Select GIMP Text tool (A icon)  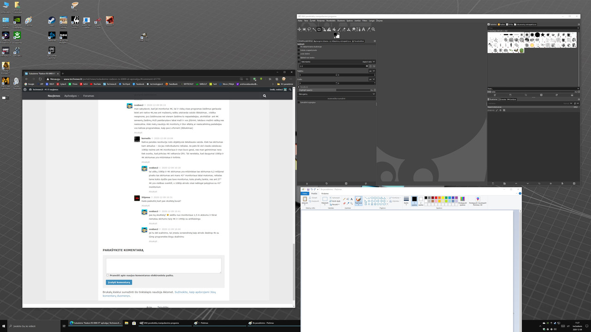tap(363, 30)
